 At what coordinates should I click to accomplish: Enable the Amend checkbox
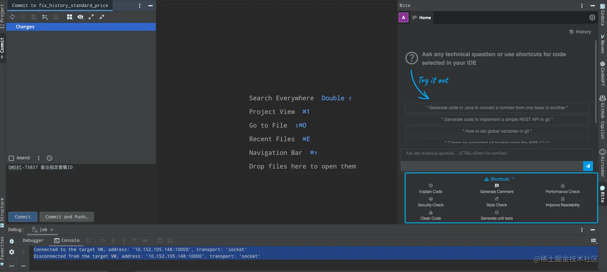coord(11,158)
